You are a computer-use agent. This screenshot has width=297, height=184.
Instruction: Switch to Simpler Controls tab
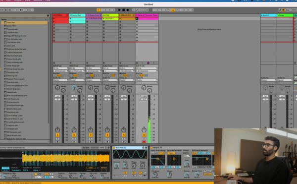(95, 148)
